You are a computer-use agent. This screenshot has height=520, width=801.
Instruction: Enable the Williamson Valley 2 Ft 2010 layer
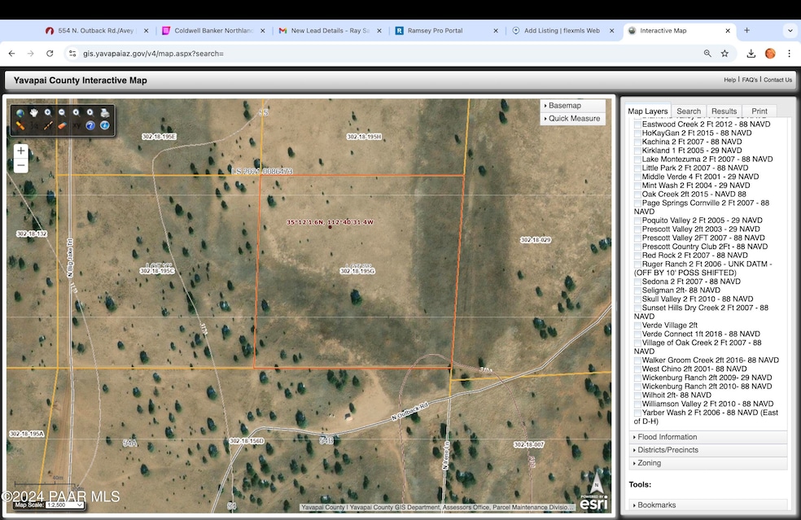[x=637, y=404]
